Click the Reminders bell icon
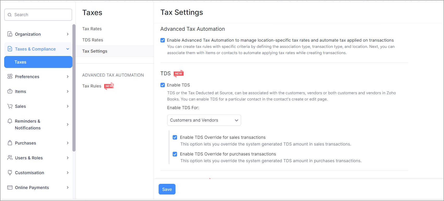444x201 pixels. 10,121
